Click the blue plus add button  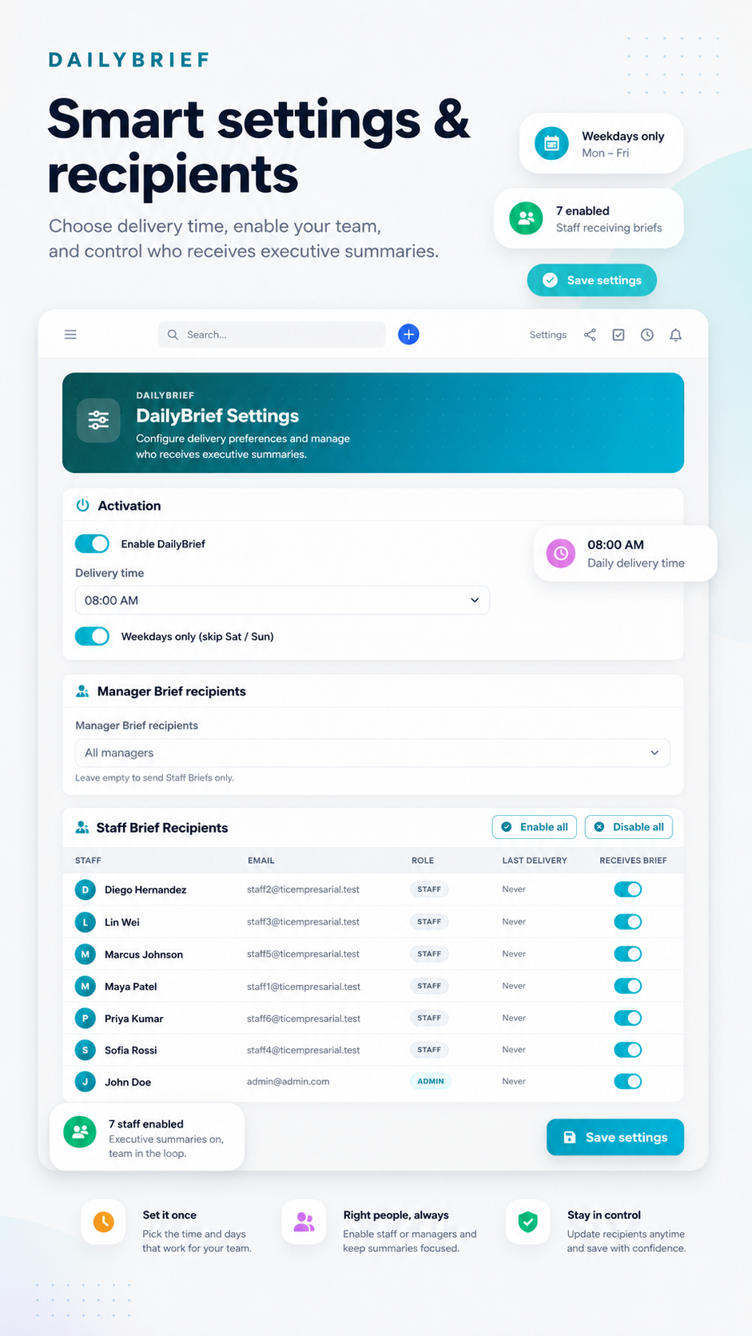[x=408, y=335]
